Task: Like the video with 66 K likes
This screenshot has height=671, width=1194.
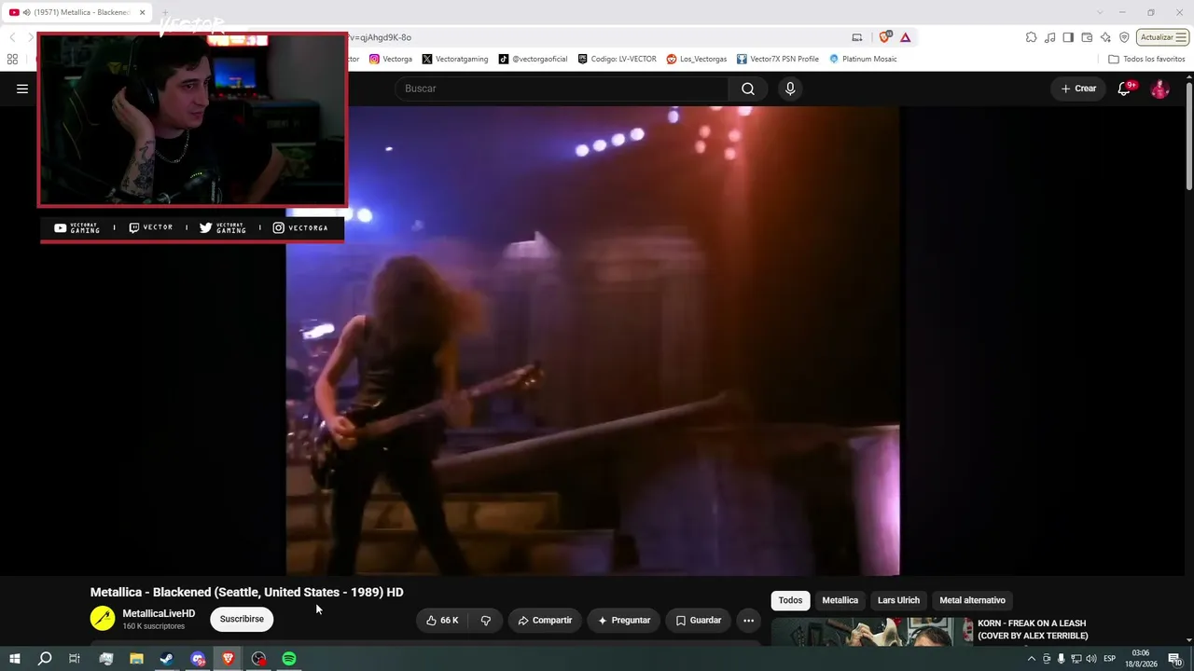Action: pyautogui.click(x=442, y=620)
